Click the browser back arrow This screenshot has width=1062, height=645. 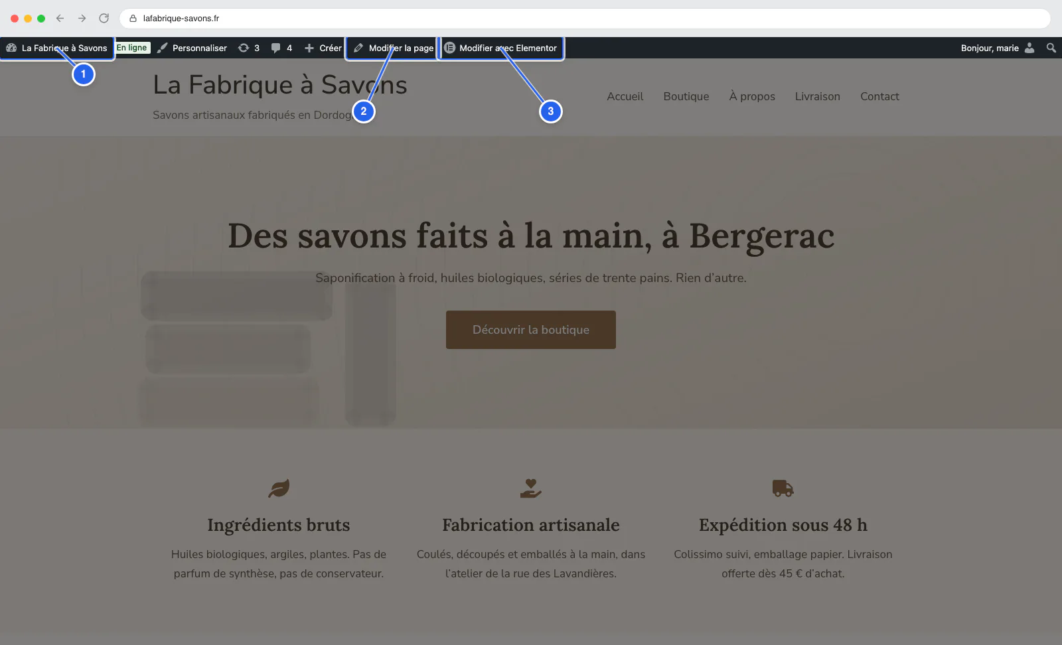coord(60,19)
